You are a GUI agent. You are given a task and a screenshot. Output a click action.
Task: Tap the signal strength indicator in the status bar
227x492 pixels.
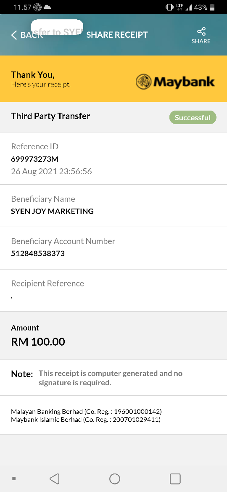(189, 8)
